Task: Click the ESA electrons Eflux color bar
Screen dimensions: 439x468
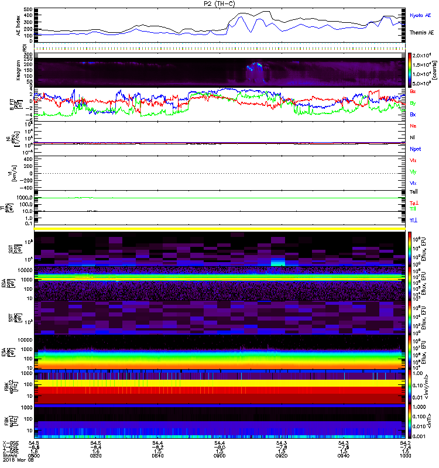Action: (410, 352)
